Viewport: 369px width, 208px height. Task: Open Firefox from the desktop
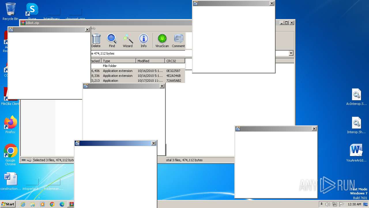(x=10, y=125)
